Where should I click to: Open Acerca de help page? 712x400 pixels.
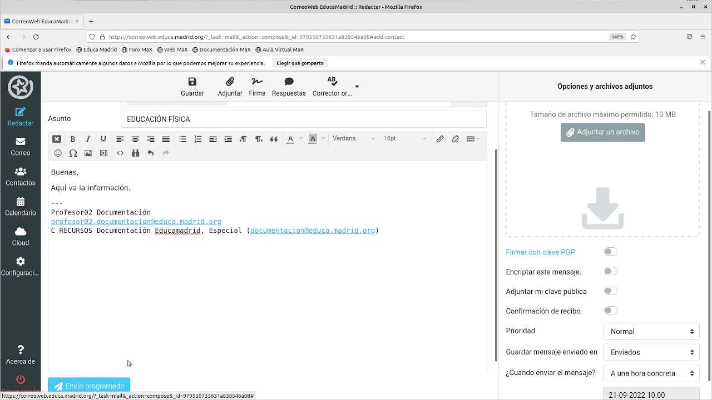(20, 355)
